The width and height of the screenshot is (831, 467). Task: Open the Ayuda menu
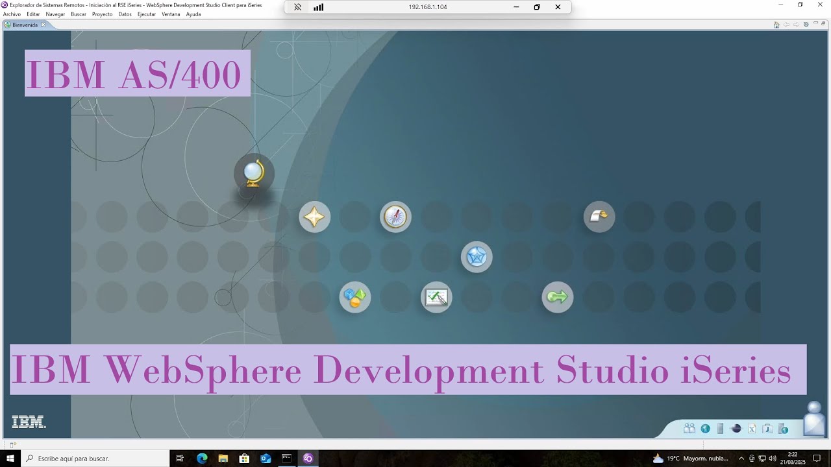193,14
